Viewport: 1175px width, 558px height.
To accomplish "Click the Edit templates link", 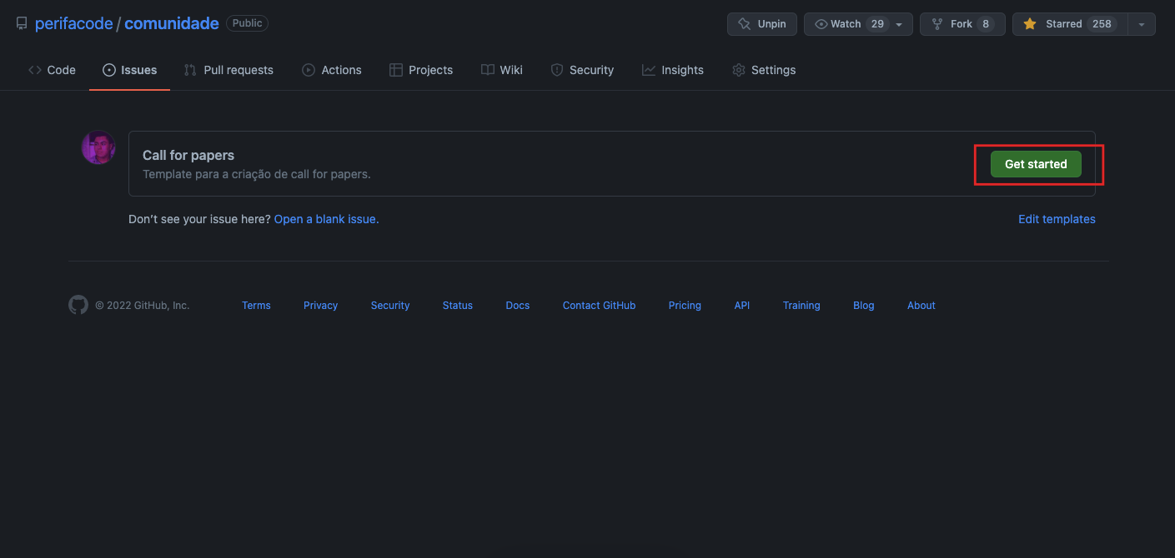I will point(1057,219).
